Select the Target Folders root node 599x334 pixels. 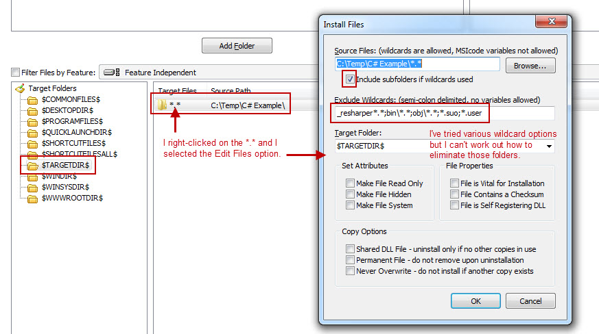52,88
